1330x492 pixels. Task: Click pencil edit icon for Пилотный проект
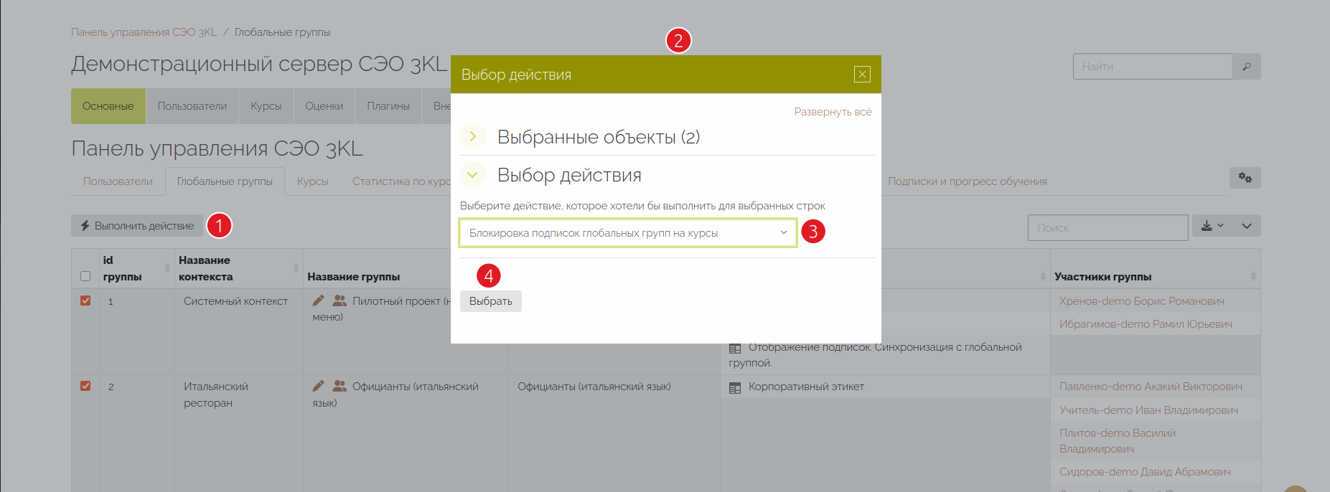coord(318,301)
